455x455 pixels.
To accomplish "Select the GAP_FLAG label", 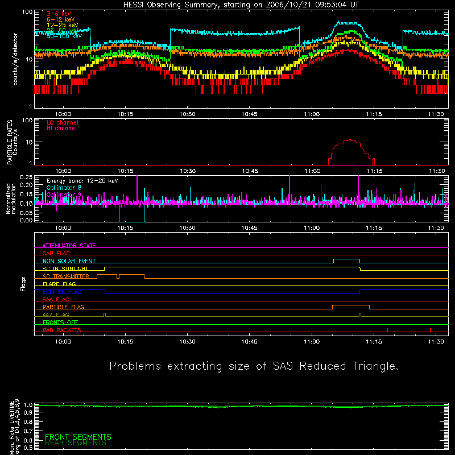I will (56, 253).
